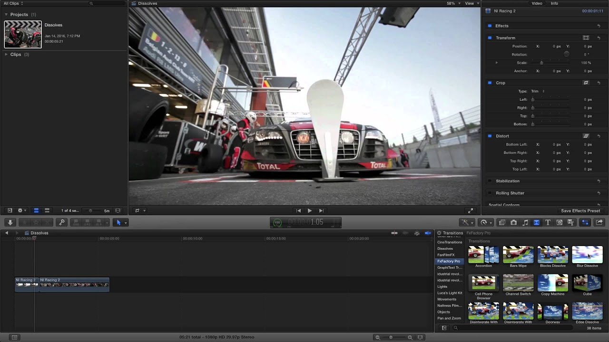
Task: Disable the Distort checkbox
Action: click(489, 136)
